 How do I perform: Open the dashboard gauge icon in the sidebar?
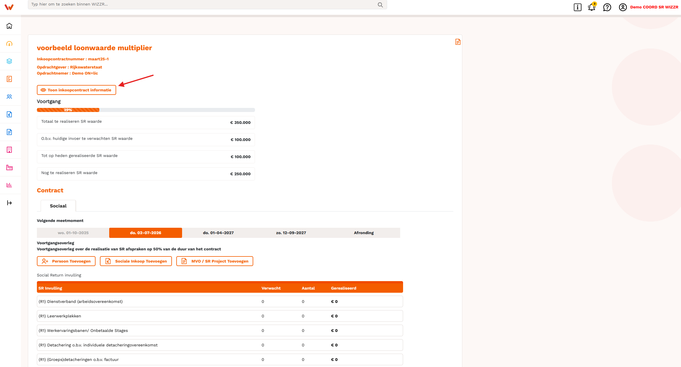(9, 44)
